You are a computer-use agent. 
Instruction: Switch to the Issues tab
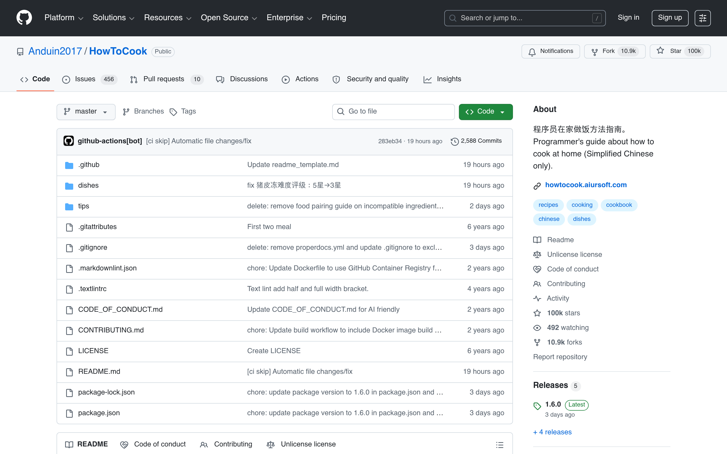click(x=90, y=79)
